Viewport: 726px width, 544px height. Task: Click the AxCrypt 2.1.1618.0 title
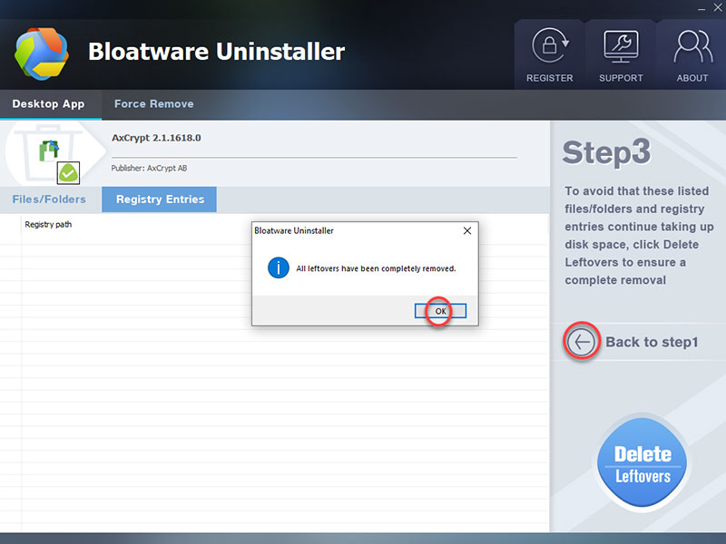(x=156, y=138)
